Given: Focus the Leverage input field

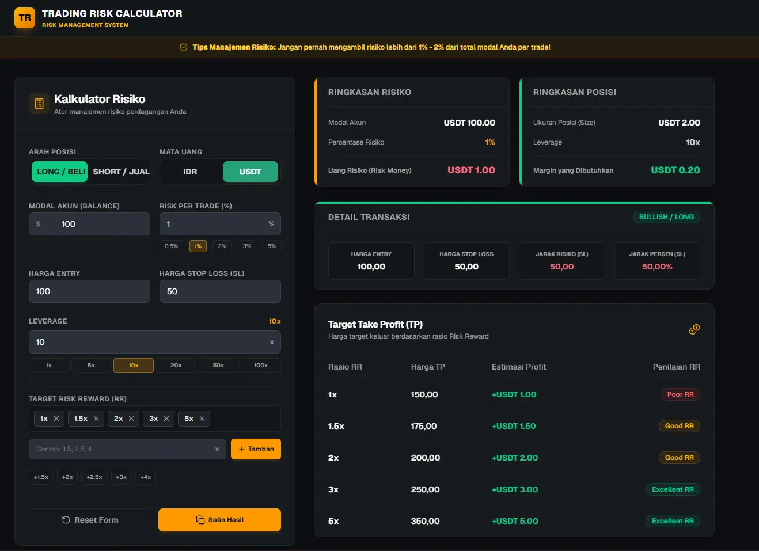Looking at the screenshot, I should point(155,342).
